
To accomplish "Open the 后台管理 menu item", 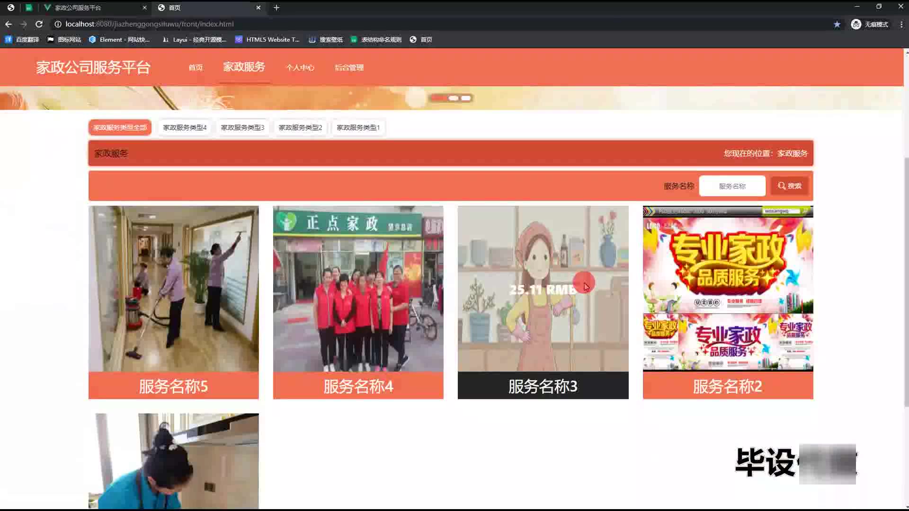I will (349, 68).
